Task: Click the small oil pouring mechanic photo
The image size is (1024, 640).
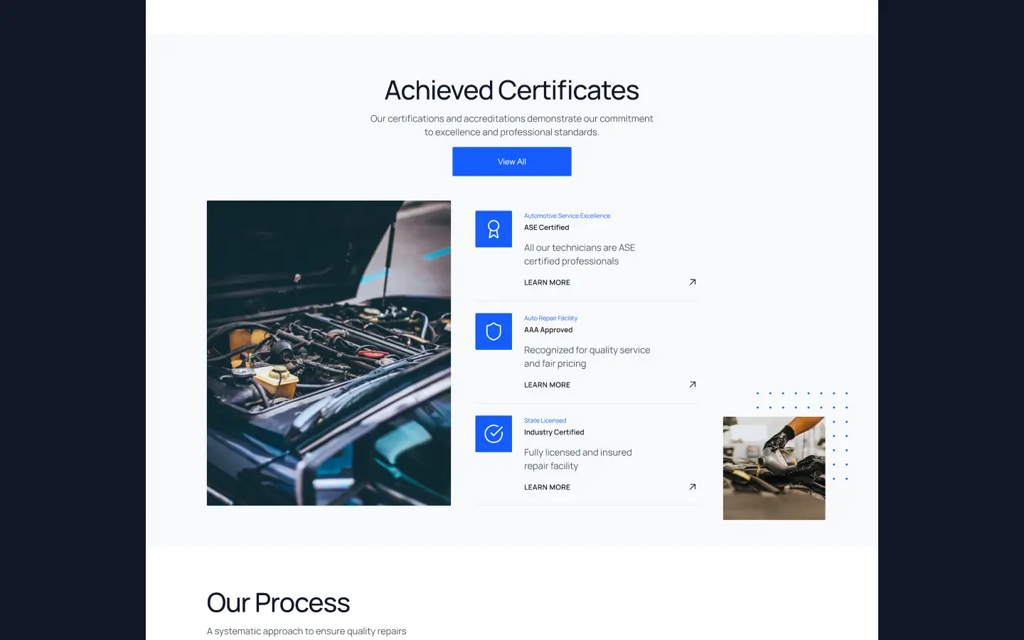Action: [x=774, y=468]
